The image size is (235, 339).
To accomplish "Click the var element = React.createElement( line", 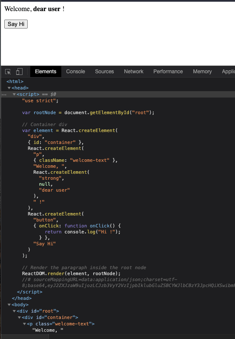I will [x=70, y=131].
